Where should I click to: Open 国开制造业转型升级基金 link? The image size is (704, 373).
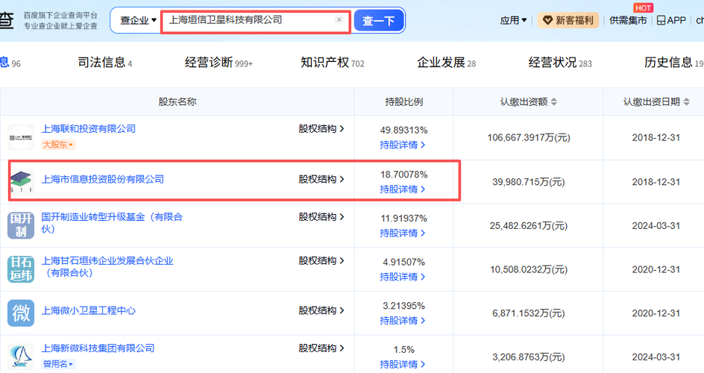tap(113, 223)
